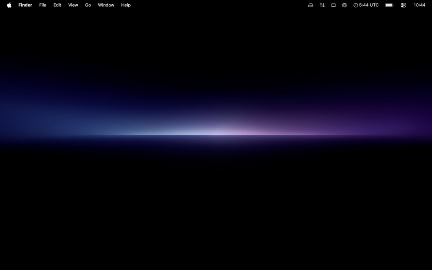Open the File menu

[x=42, y=5]
